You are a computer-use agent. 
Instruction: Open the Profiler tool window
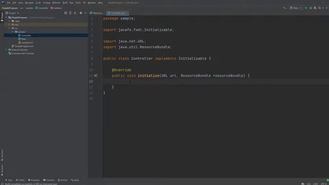(63, 180)
